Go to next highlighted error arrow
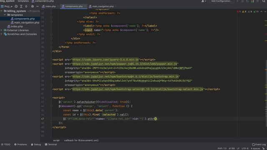This screenshot has height=150, width=267. (265, 12)
